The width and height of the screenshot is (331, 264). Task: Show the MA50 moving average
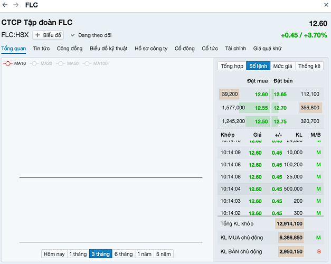[68, 63]
